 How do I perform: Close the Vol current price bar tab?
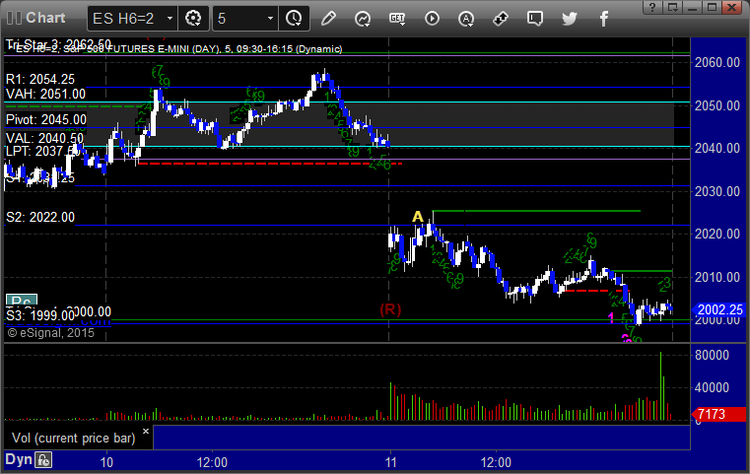coord(146,432)
